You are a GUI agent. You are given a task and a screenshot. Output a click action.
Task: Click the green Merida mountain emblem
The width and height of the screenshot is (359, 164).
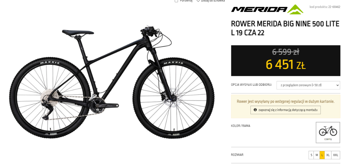tap(295, 10)
